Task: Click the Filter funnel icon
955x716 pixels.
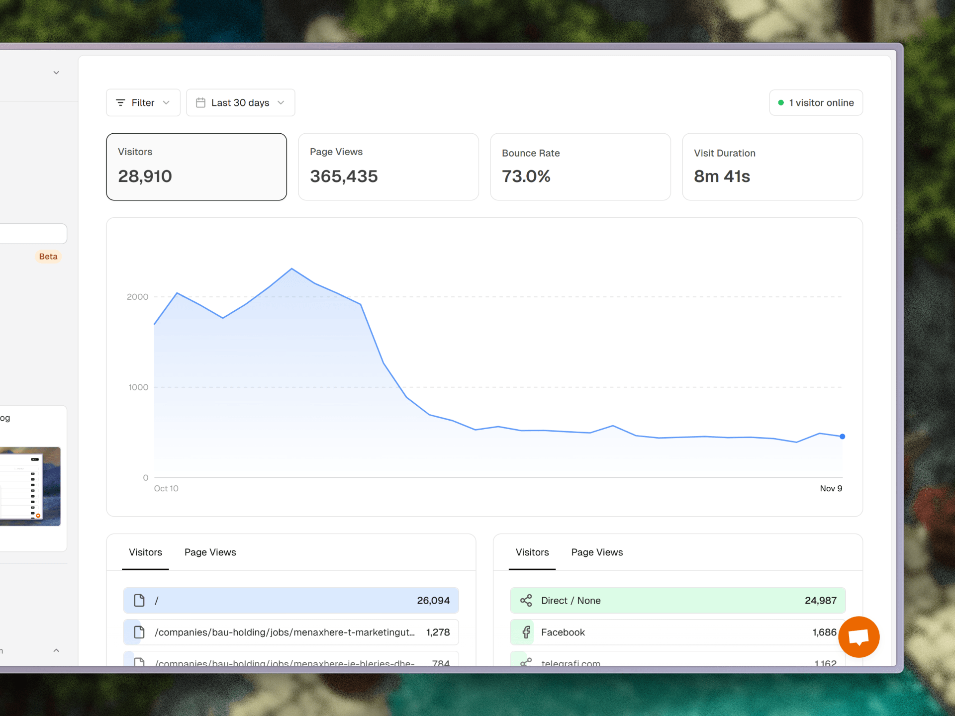Action: pyautogui.click(x=120, y=102)
